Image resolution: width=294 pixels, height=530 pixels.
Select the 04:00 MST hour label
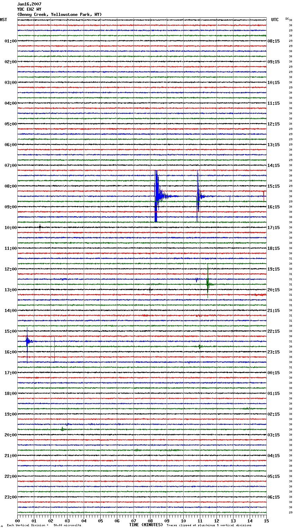click(x=11, y=103)
